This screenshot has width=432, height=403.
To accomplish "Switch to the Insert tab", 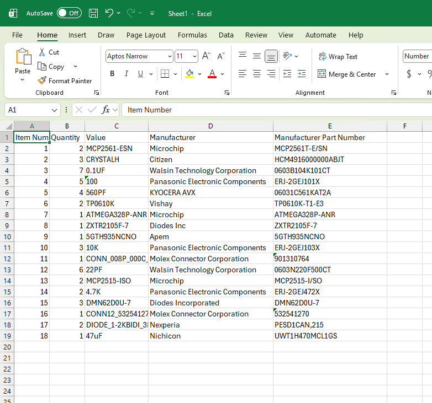I will [77, 35].
